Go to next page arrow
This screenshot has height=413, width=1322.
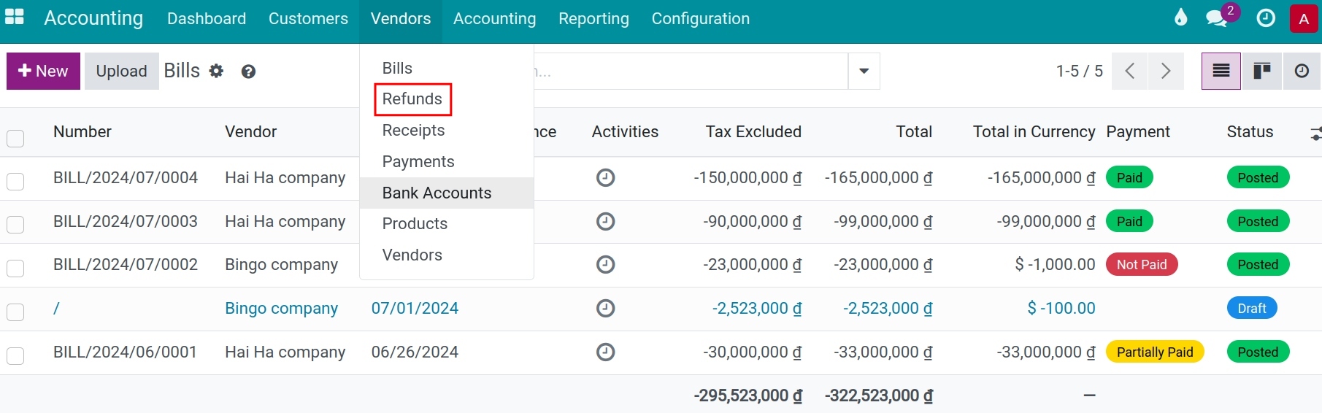point(1166,71)
